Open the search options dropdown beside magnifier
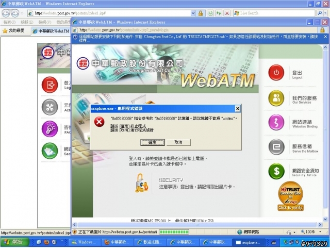This screenshot has height=248, width=330. pos(325,13)
